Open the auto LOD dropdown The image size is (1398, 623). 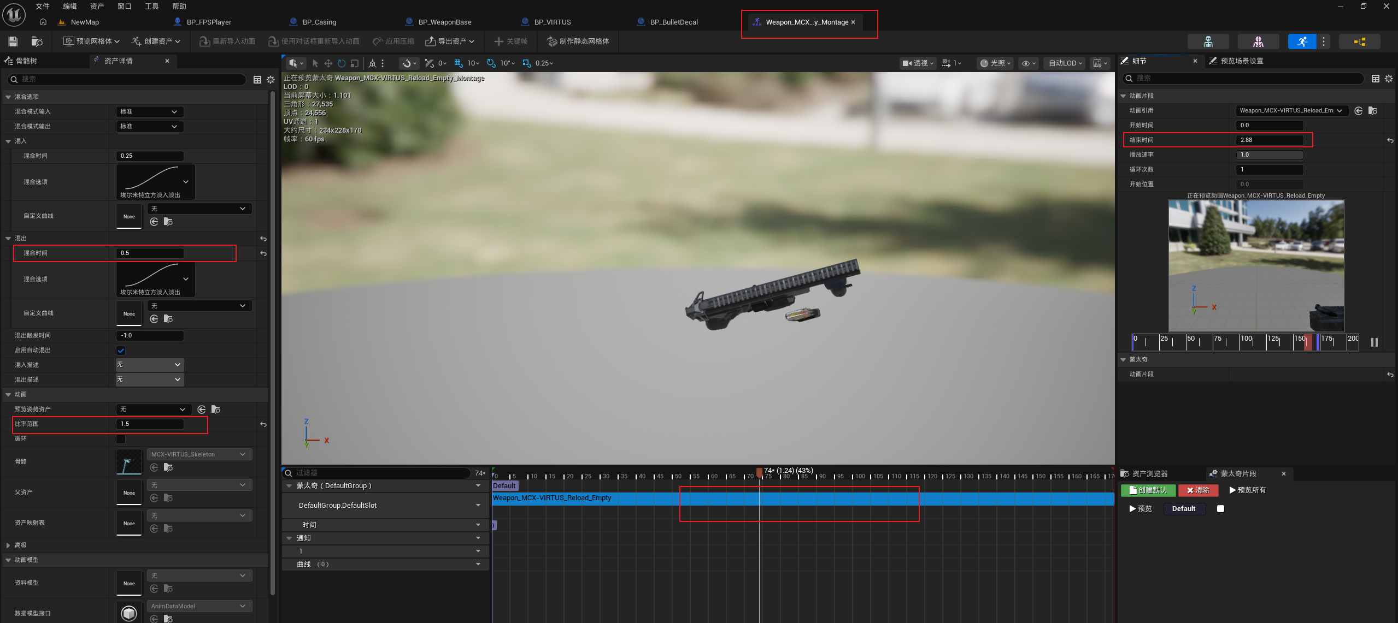pyautogui.click(x=1065, y=63)
